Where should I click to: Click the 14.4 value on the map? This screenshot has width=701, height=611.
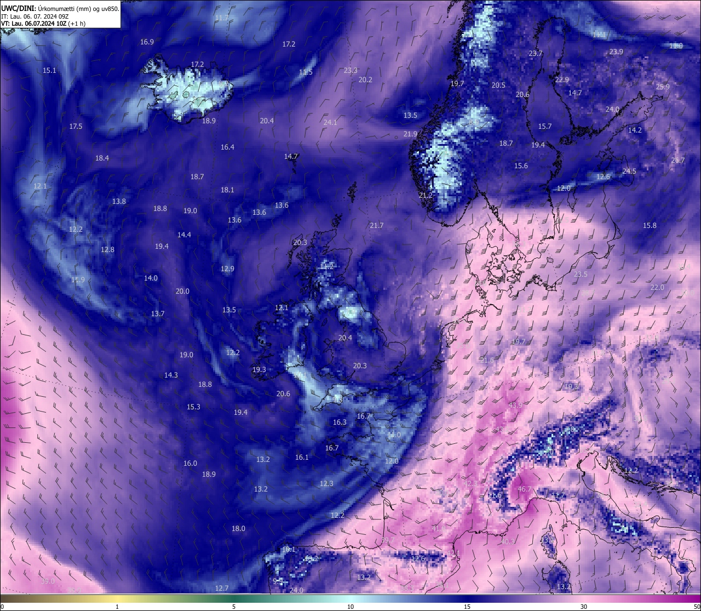tap(184, 235)
